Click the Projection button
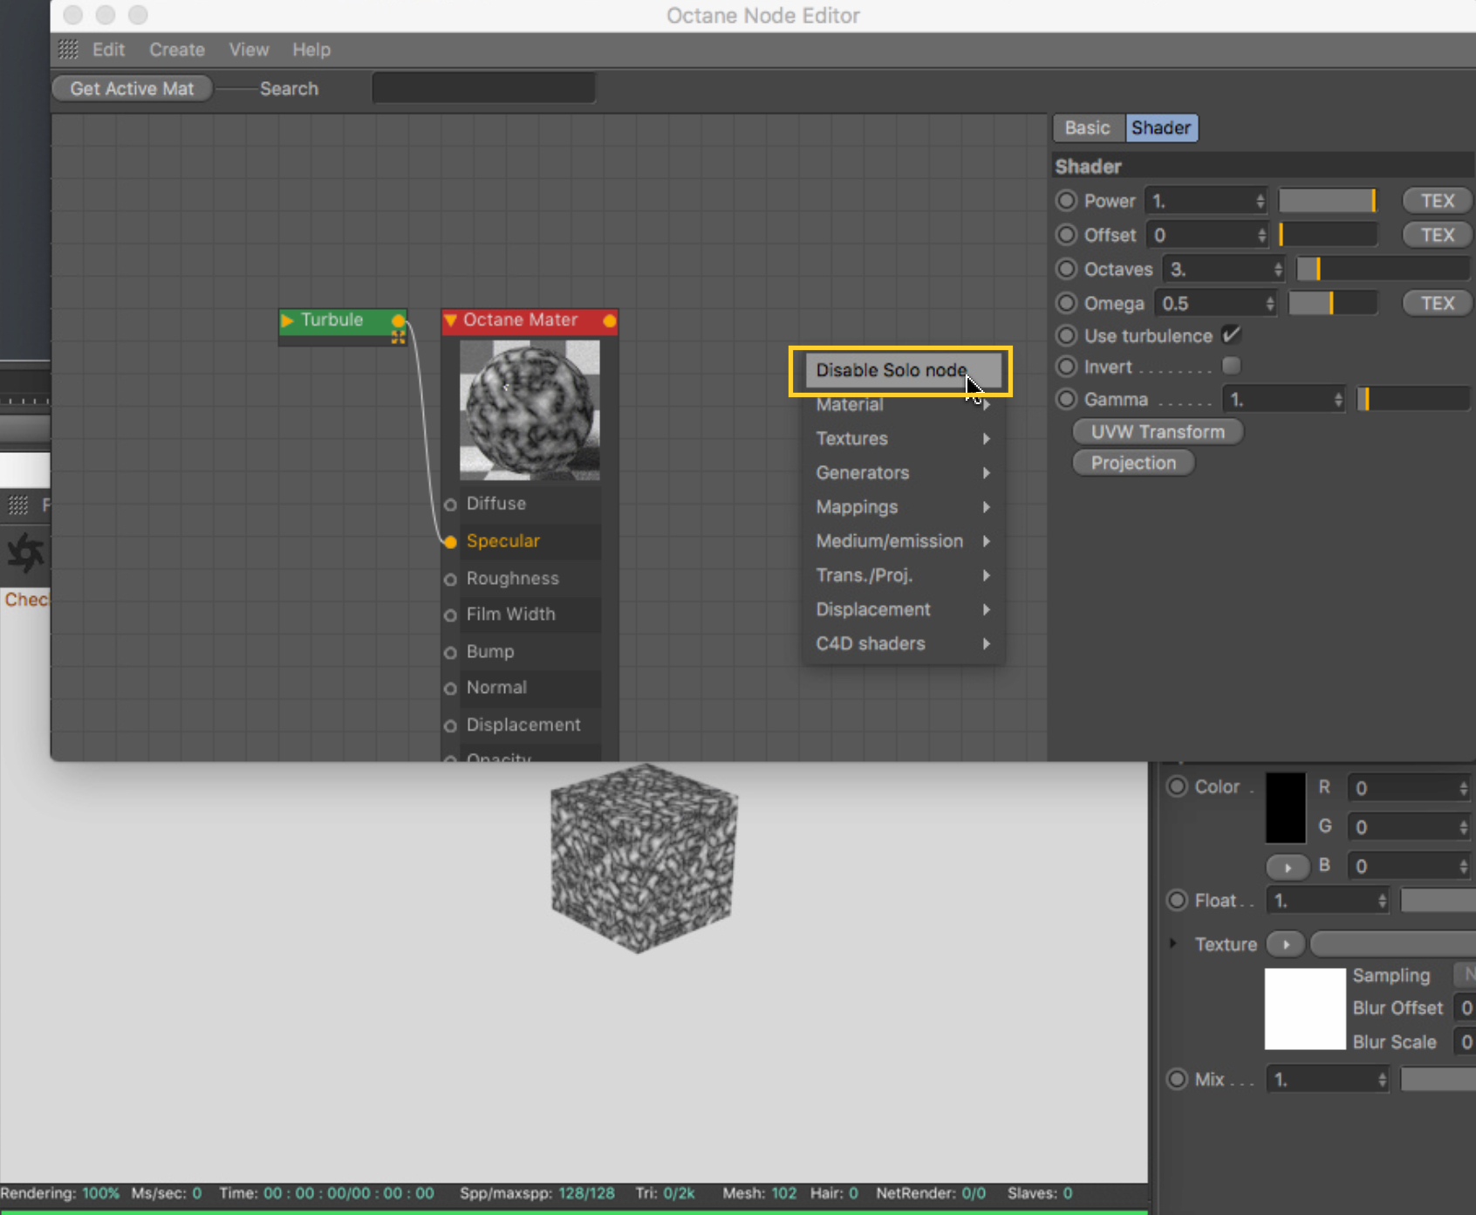The height and width of the screenshot is (1215, 1476). pos(1133,463)
